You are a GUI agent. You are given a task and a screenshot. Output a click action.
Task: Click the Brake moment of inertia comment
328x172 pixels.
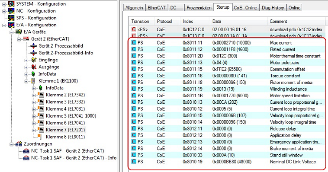(x=291, y=148)
